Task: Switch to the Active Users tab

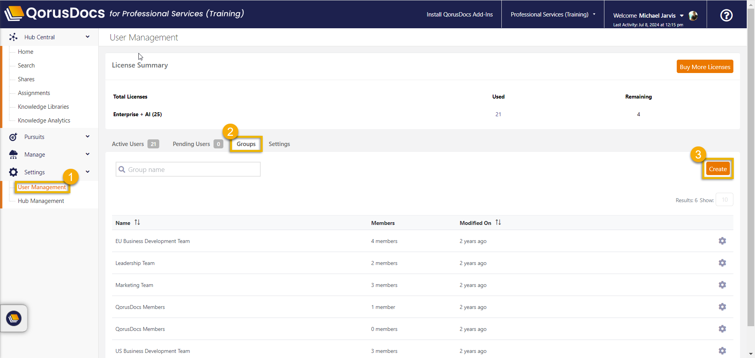Action: 135,144
